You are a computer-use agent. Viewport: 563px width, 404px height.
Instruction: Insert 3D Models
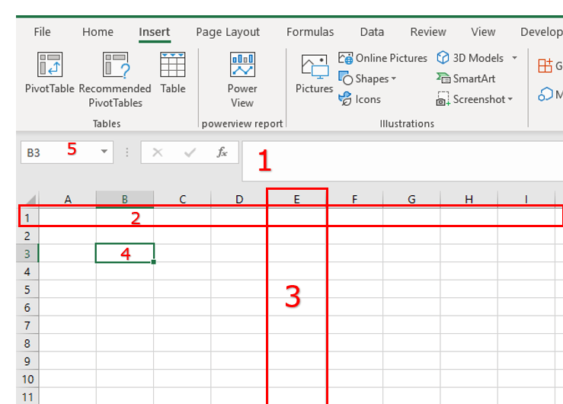(x=470, y=58)
